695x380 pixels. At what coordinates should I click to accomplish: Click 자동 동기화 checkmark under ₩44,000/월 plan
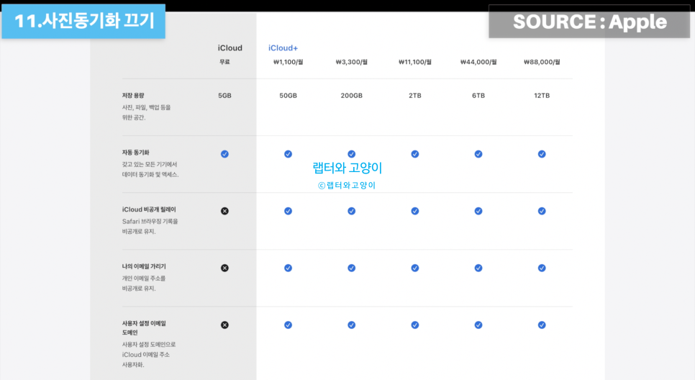[478, 154]
